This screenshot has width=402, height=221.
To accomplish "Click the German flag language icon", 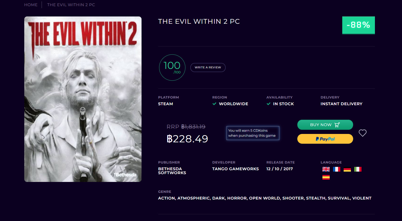I will pyautogui.click(x=347, y=169).
